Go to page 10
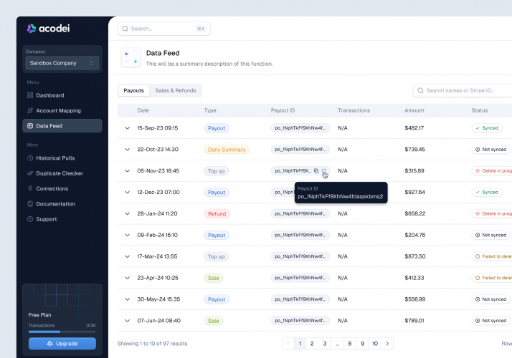Image resolution: width=512 pixels, height=358 pixels. [x=375, y=344]
